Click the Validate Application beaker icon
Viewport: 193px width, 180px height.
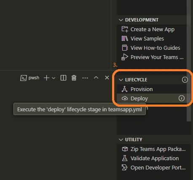coord(125,158)
